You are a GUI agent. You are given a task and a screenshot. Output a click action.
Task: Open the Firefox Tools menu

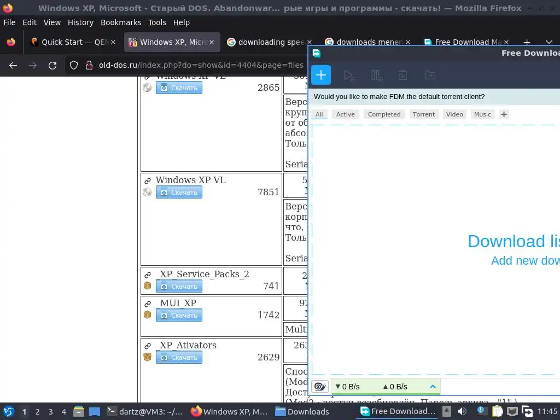[157, 22]
